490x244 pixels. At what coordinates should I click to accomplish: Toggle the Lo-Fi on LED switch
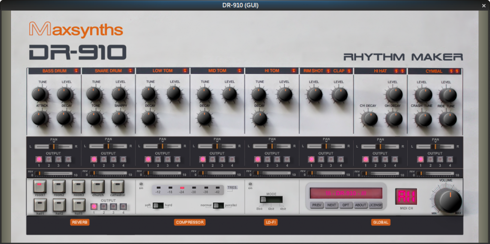tap(250, 184)
